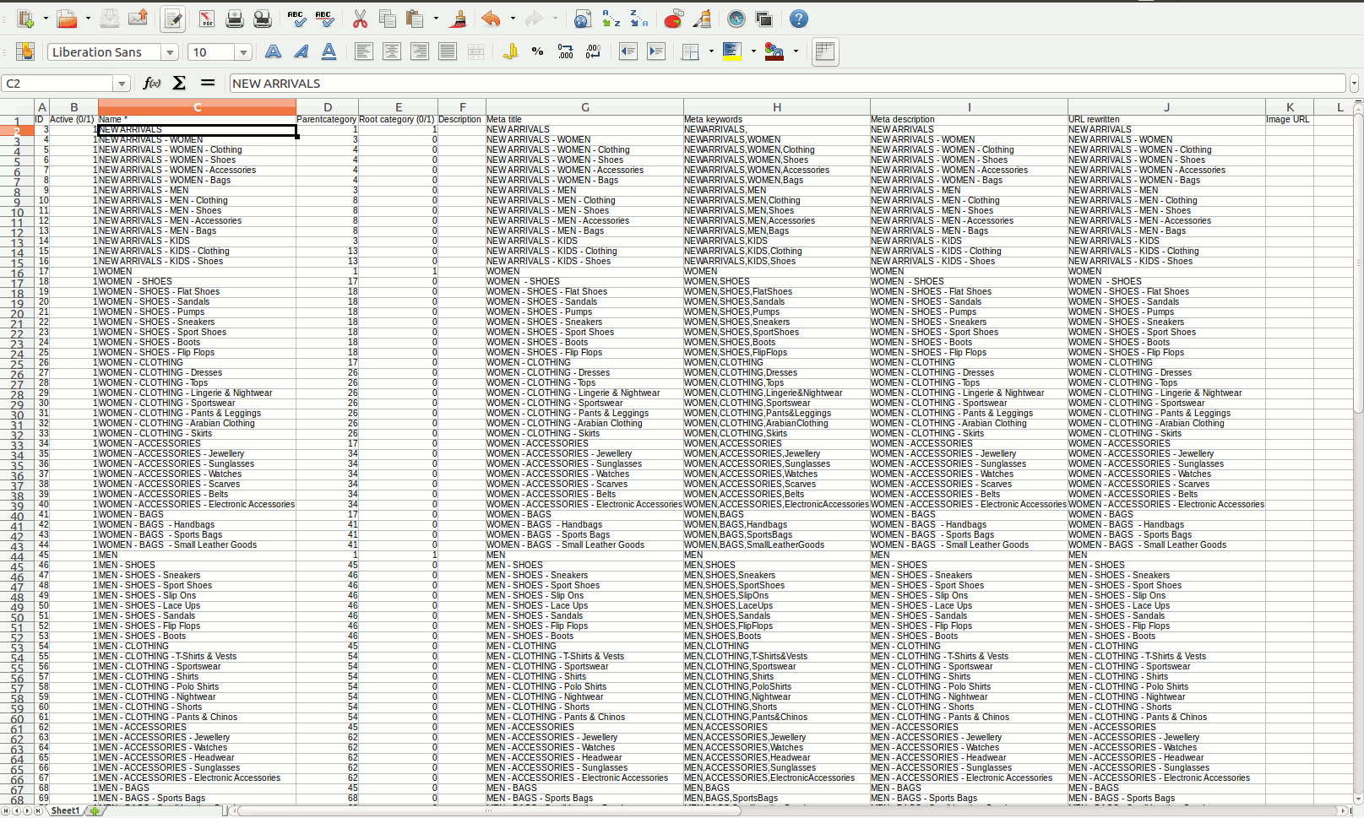This screenshot has height=818, width=1364.
Task: Select column G header
Action: 584,107
